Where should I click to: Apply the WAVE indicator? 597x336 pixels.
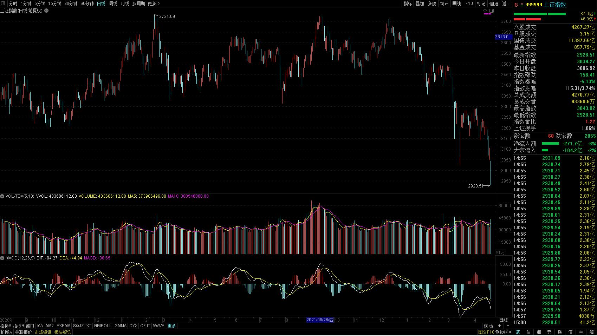click(x=158, y=326)
